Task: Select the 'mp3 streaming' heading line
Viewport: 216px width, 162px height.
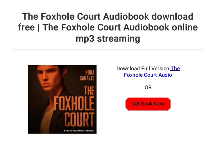Action: click(x=108, y=39)
